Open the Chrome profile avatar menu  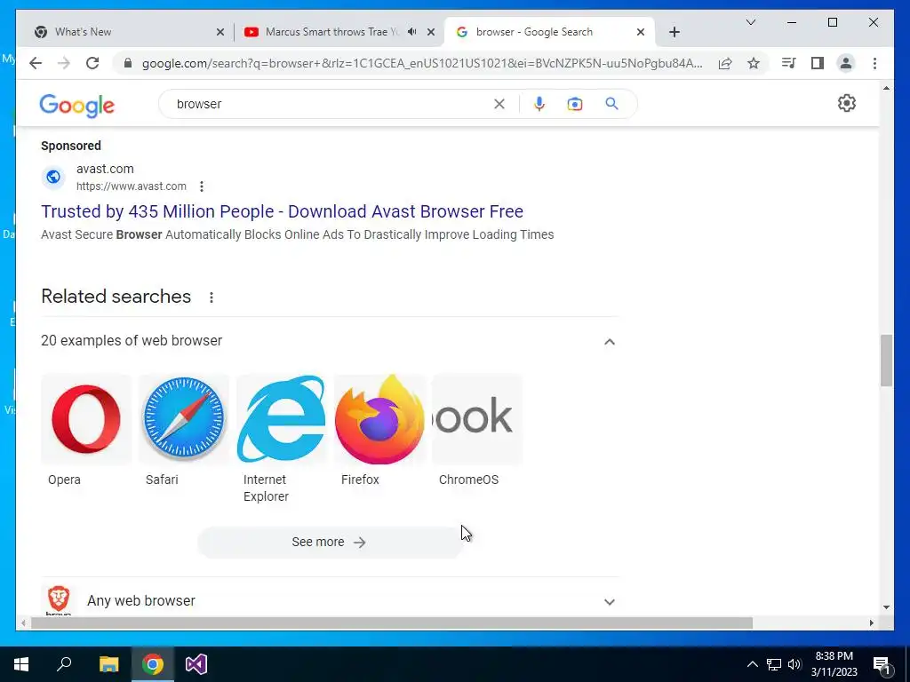point(846,63)
